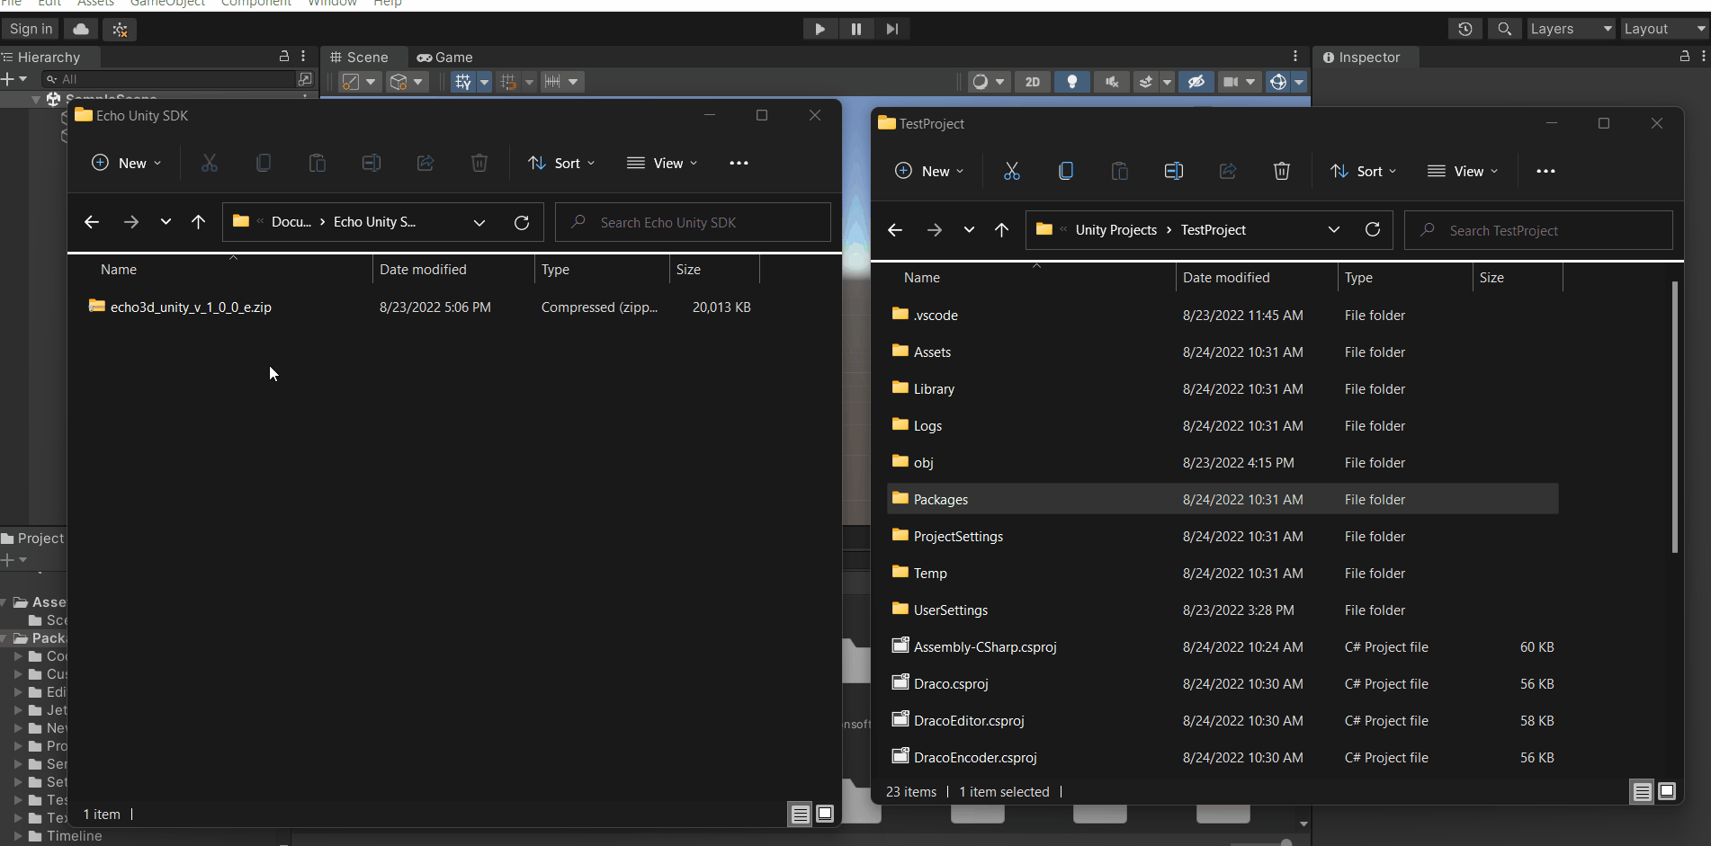Open the Layout dropdown
Viewport: 1711px width, 846px height.
click(x=1664, y=29)
